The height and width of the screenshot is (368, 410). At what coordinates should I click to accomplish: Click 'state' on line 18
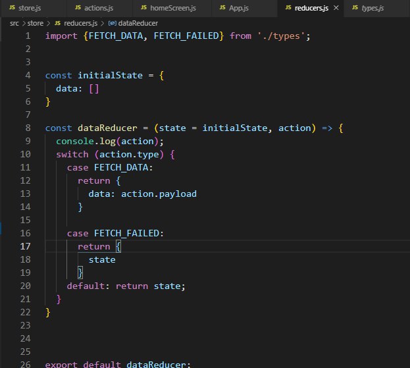pos(102,260)
